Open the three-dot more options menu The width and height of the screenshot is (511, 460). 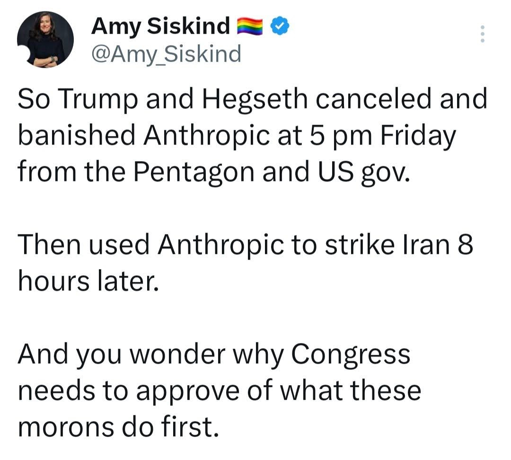(482, 34)
